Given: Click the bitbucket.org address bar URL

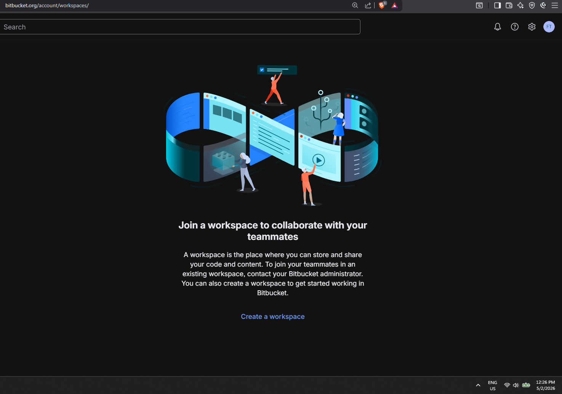Looking at the screenshot, I should (x=47, y=5).
